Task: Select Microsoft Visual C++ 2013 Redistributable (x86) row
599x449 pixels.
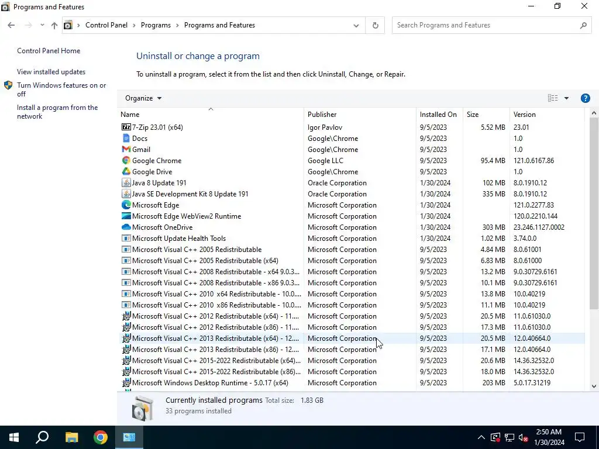Action: click(352, 350)
